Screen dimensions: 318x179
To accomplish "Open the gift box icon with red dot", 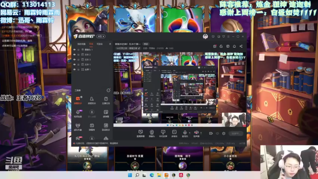I will (215, 46).
